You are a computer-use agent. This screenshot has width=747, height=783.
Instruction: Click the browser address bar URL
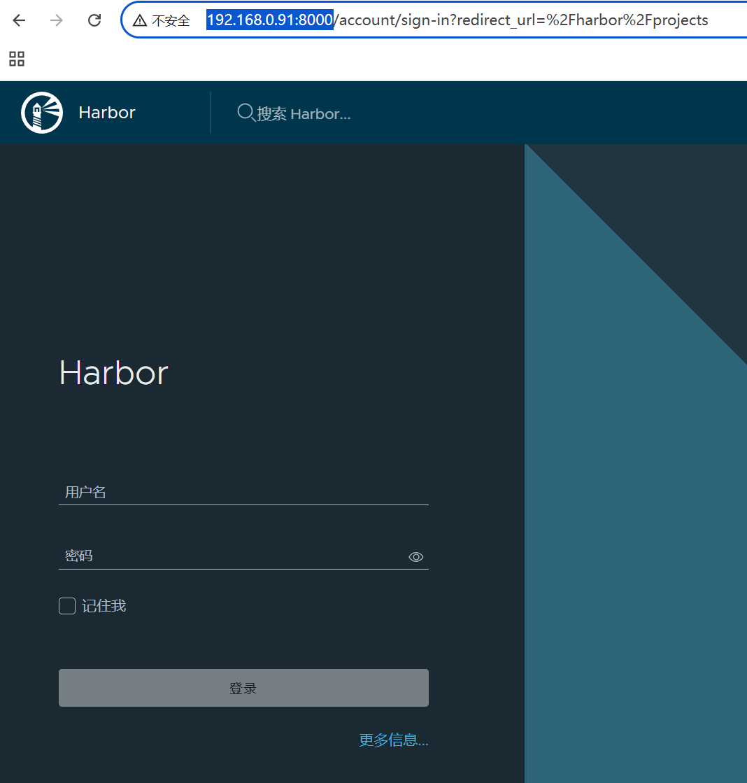[x=457, y=20]
